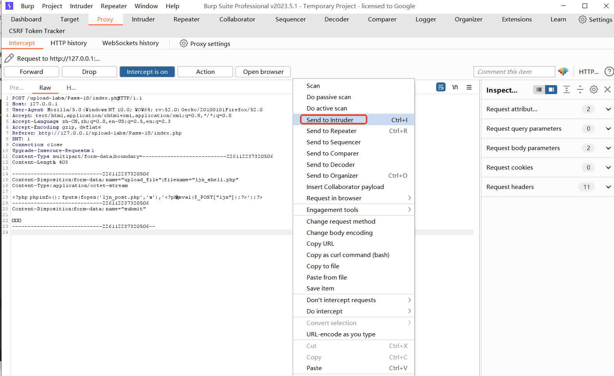Click Paste in context menu
Image resolution: width=614 pixels, height=376 pixels.
tap(354, 368)
